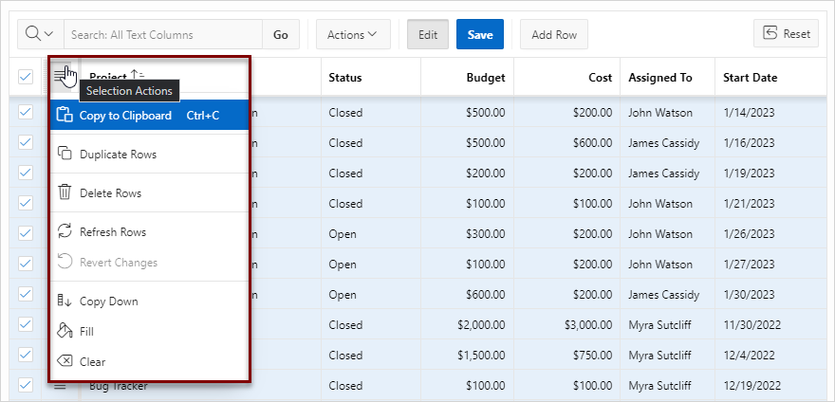Click the Add Row button
Screen dimensions: 835x402
pos(554,35)
